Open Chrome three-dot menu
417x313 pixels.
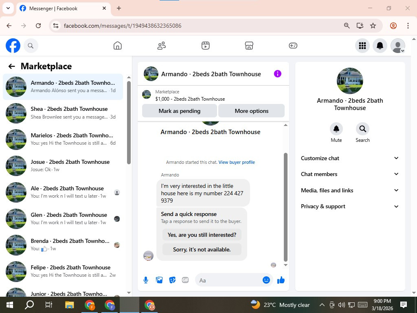[408, 26]
